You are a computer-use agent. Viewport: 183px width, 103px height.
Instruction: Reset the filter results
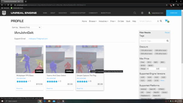pyautogui.click(x=167, y=33)
